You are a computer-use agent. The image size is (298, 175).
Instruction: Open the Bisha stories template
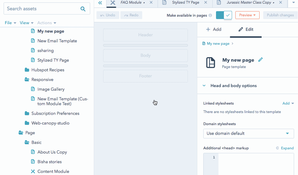point(50,162)
